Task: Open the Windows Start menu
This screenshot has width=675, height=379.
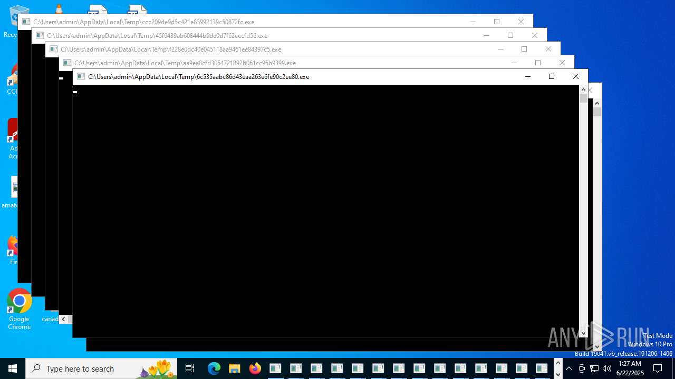Action: 12,368
